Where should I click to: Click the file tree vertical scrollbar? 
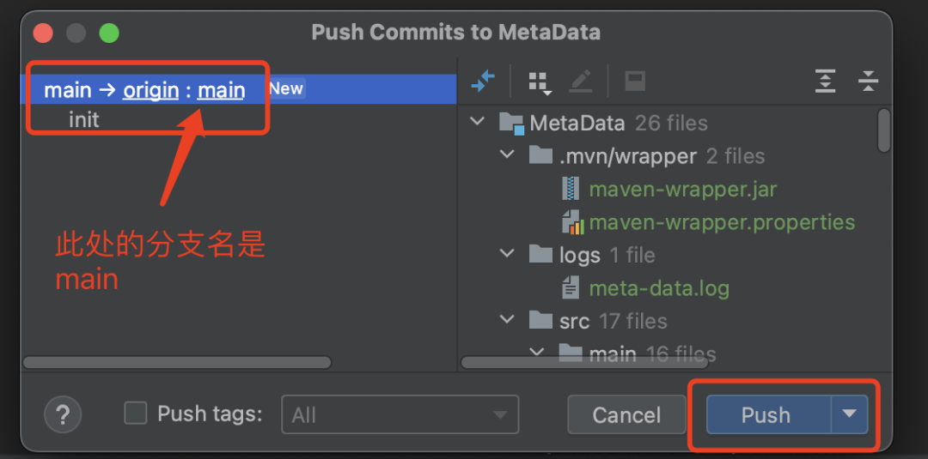[x=883, y=130]
